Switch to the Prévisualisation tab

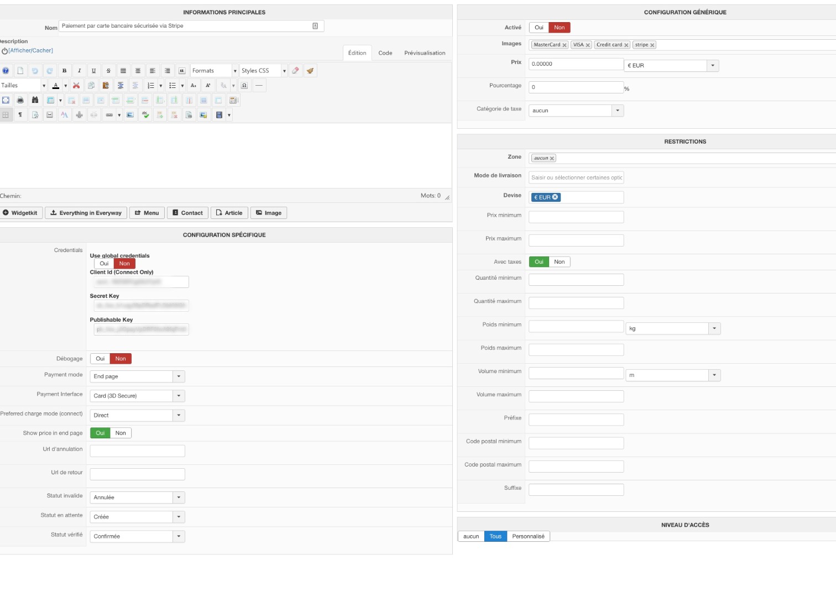425,53
